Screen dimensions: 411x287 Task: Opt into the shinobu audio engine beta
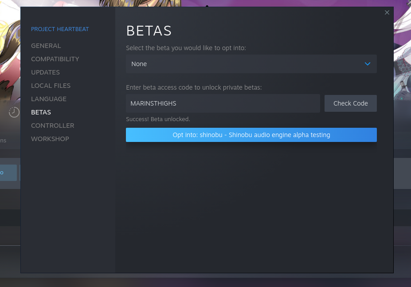click(x=251, y=135)
